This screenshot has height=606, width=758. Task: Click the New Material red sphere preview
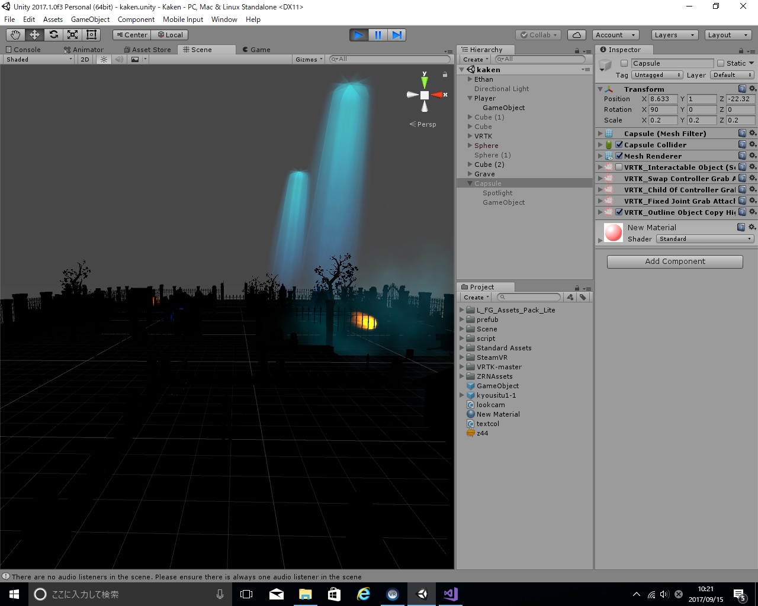click(614, 233)
